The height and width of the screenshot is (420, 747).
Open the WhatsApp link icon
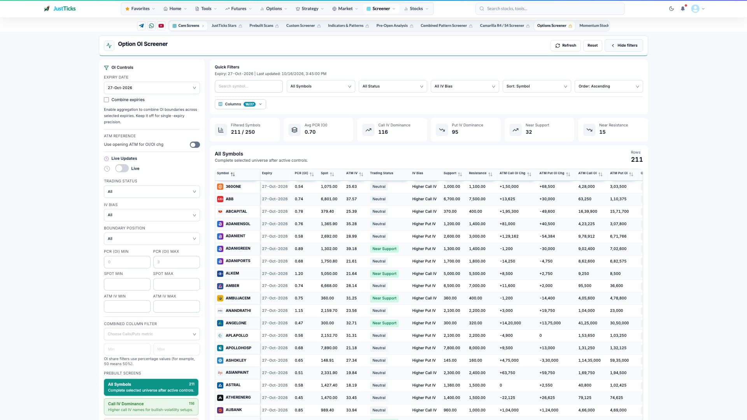pos(151,26)
